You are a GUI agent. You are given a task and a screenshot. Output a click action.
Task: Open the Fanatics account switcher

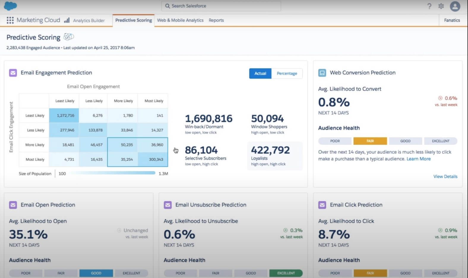pyautogui.click(x=452, y=20)
